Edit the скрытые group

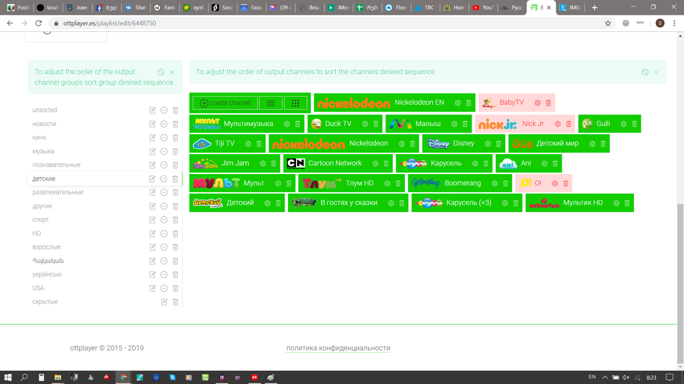pyautogui.click(x=164, y=302)
